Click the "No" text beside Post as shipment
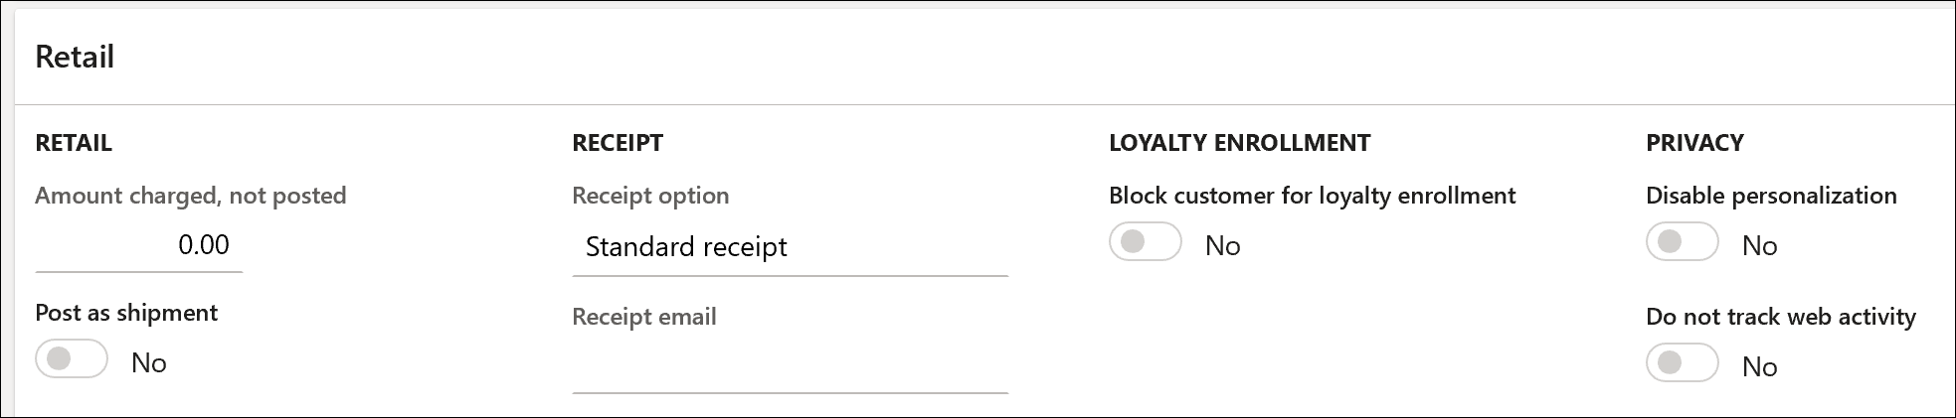1956x418 pixels. (149, 363)
